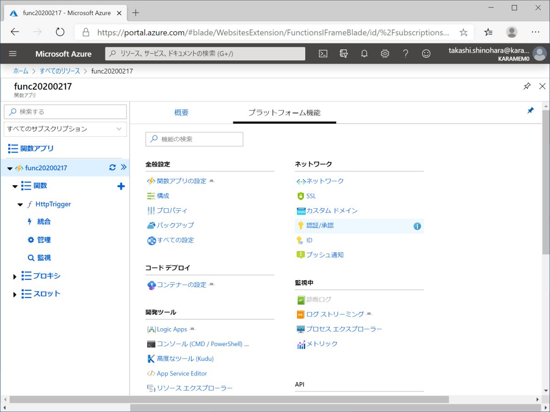Screen dimensions: 550x412
Task: Collapse the func20200217 tree node
Action: (10, 168)
